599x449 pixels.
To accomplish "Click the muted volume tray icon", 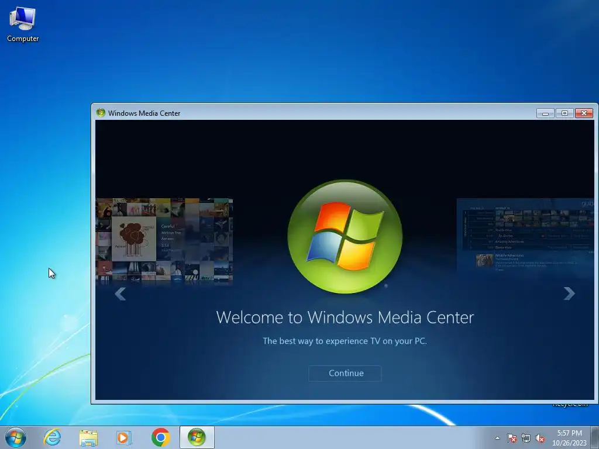I will [x=540, y=438].
